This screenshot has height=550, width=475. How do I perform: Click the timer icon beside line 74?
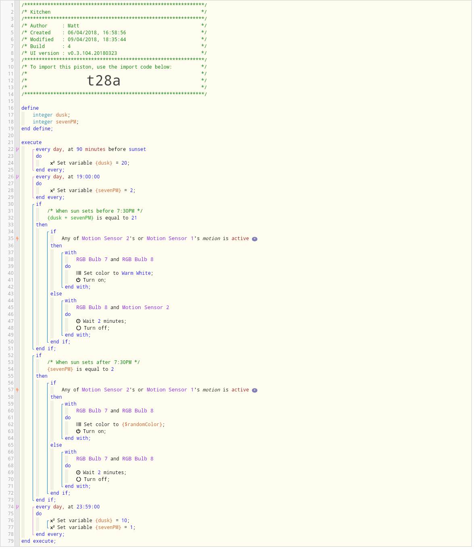(17, 507)
